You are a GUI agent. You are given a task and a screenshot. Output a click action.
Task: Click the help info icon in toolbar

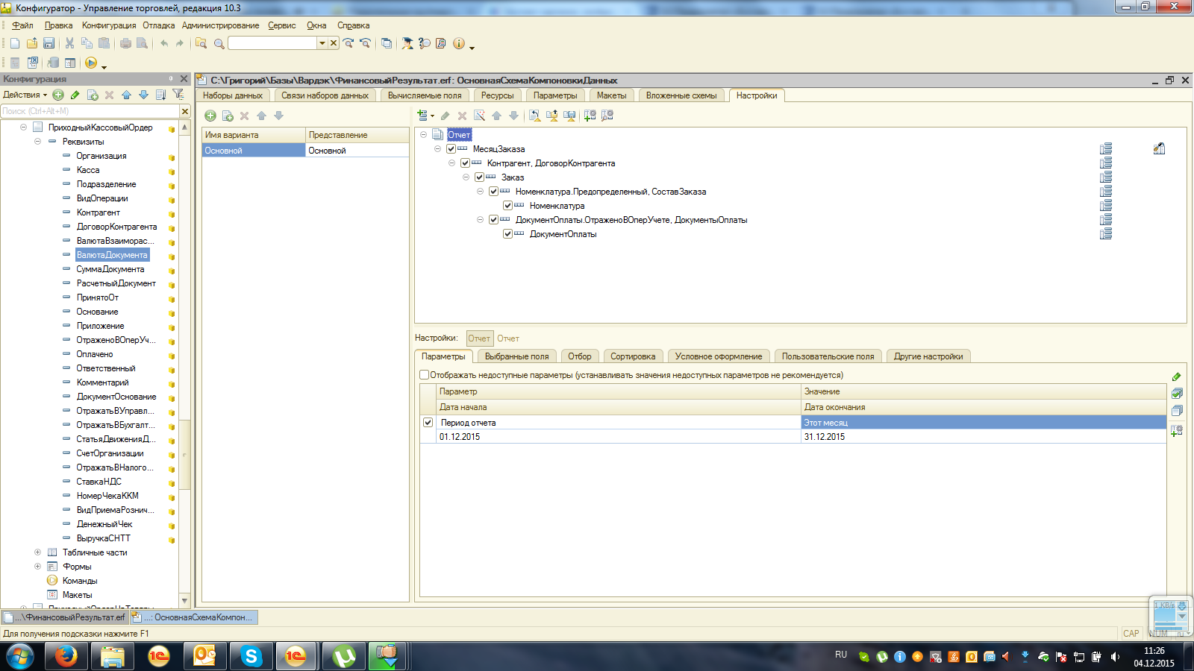(458, 43)
